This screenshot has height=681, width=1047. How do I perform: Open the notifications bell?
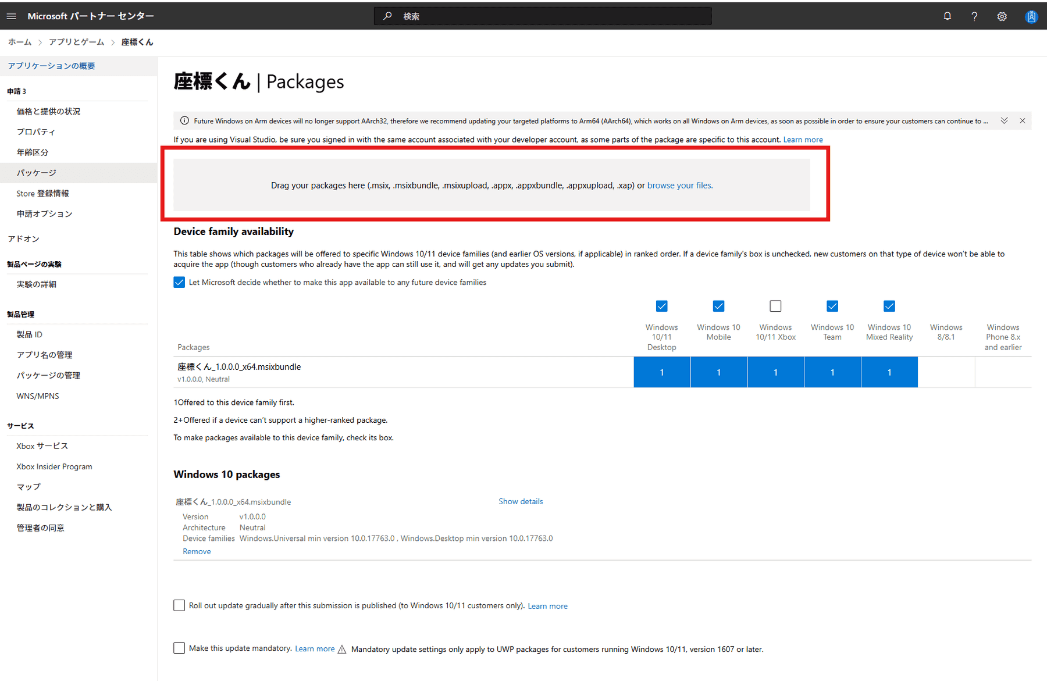point(947,16)
